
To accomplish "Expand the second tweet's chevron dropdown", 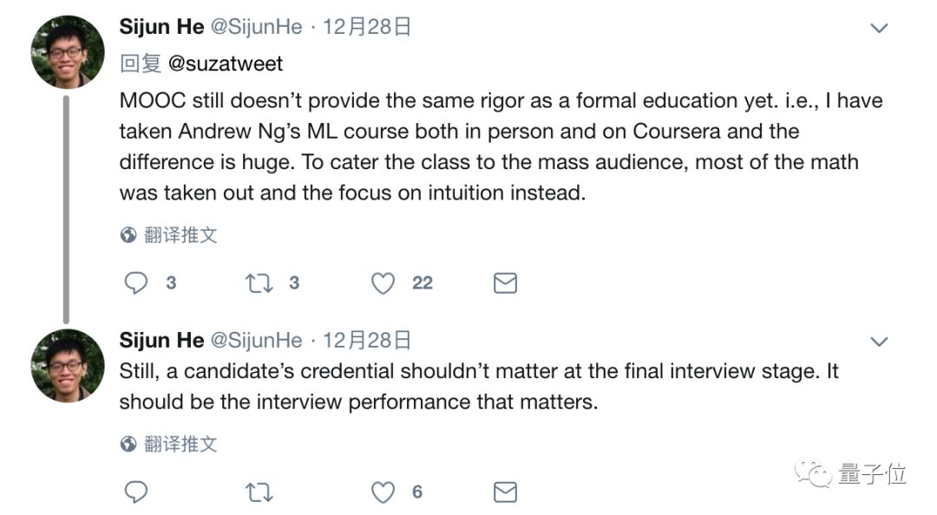I will pyautogui.click(x=879, y=342).
